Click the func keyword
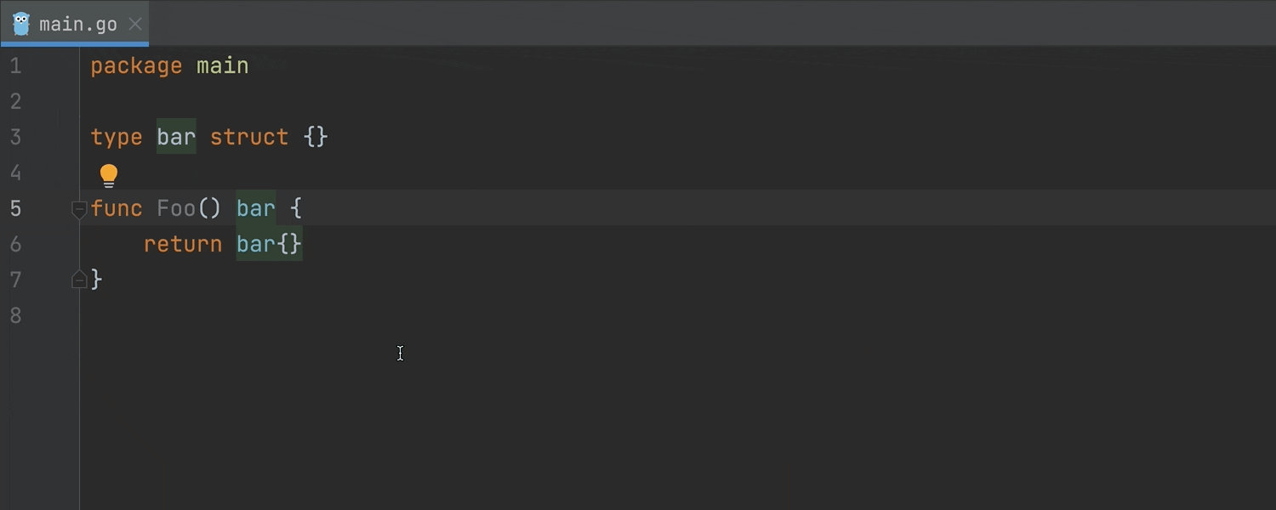 117,208
